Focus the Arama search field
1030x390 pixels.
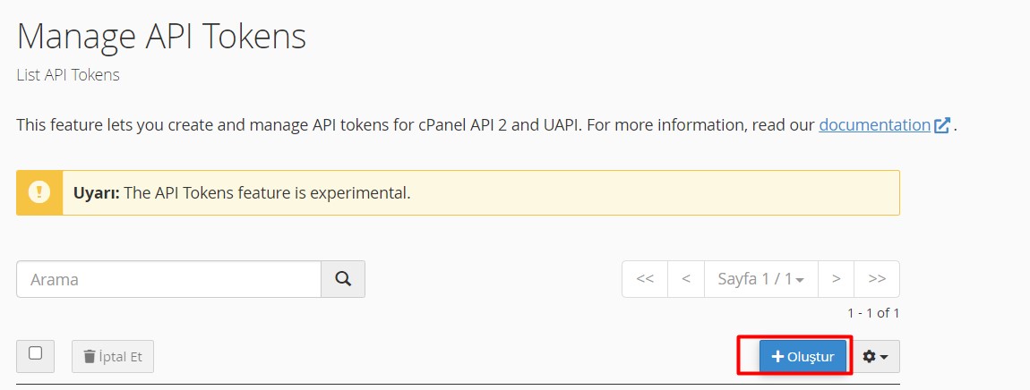(168, 279)
